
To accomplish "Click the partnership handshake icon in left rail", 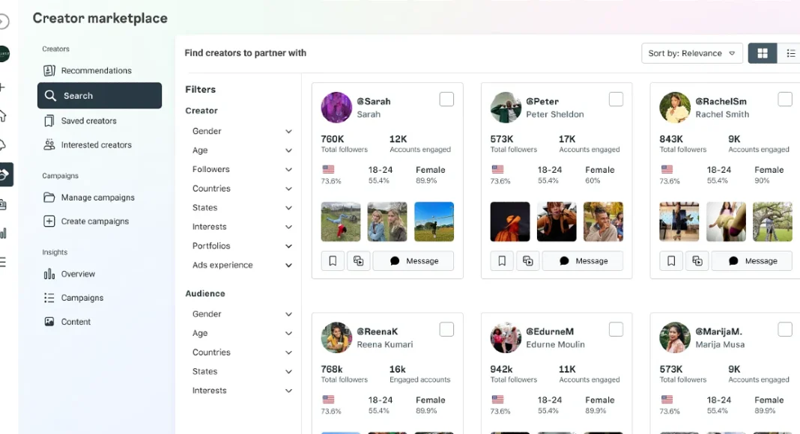I will pyautogui.click(x=5, y=174).
